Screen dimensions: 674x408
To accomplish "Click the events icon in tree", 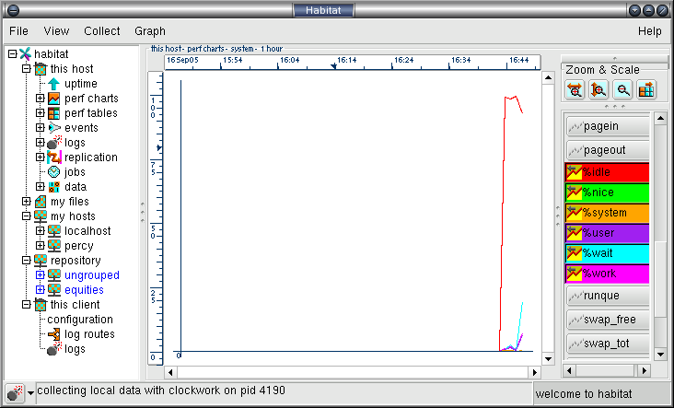I will [x=53, y=128].
